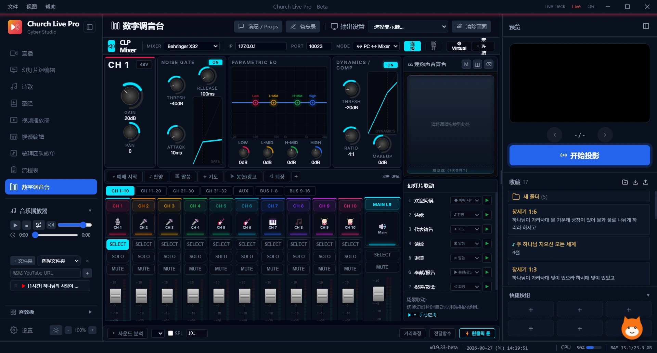Image resolution: width=657 pixels, height=353 pixels.
Task: Toggle the preview panel layout icon
Action: (646, 26)
